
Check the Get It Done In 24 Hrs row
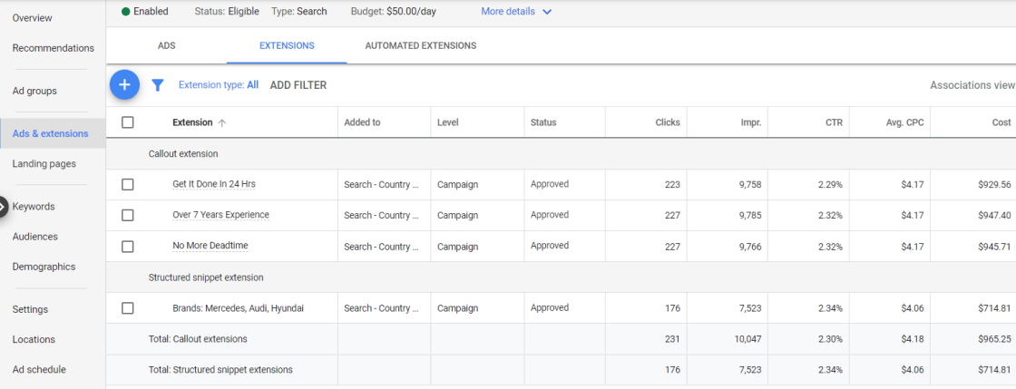(128, 184)
